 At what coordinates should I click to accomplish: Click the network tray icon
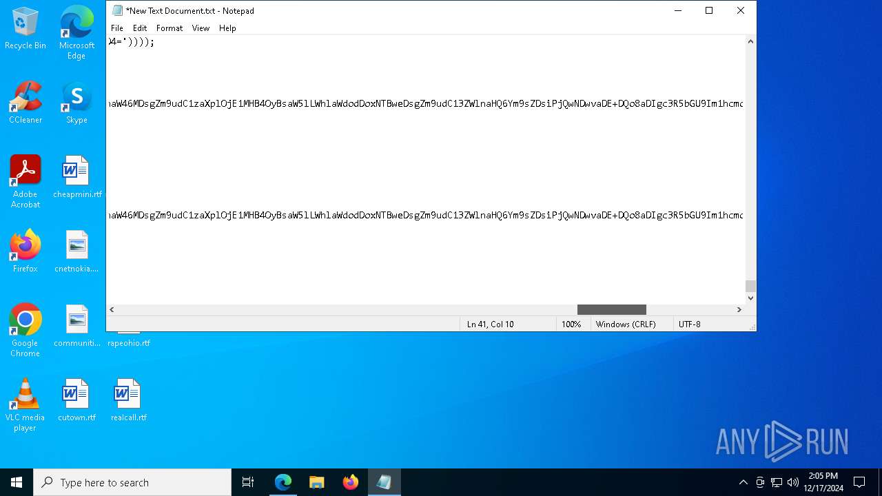click(777, 482)
